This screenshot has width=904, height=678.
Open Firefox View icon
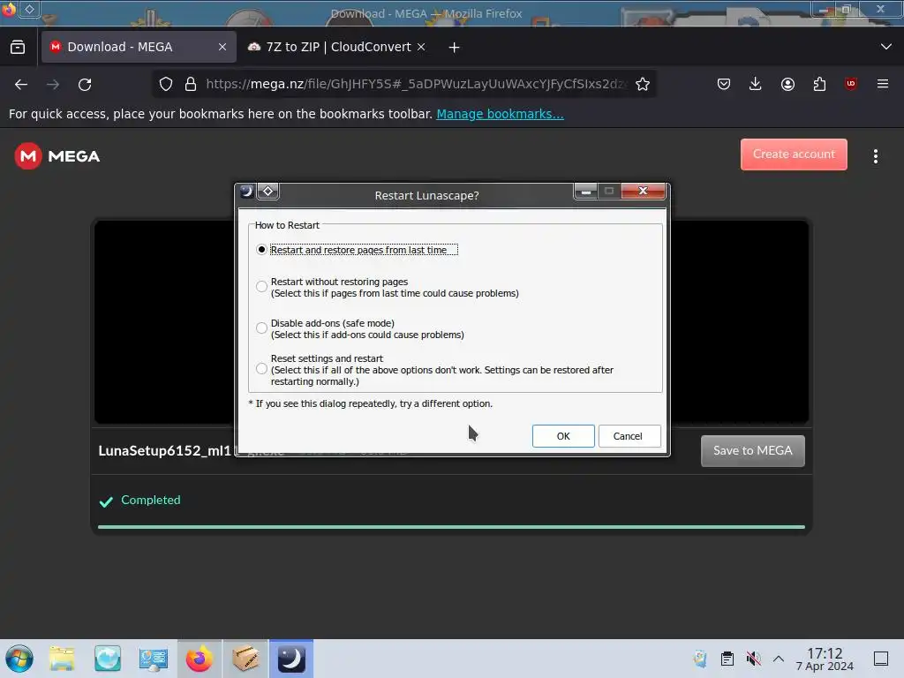pyautogui.click(x=18, y=47)
